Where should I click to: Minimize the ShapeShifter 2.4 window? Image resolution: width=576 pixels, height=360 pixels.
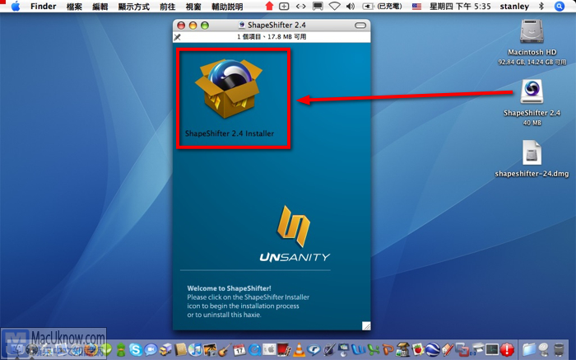tap(193, 25)
